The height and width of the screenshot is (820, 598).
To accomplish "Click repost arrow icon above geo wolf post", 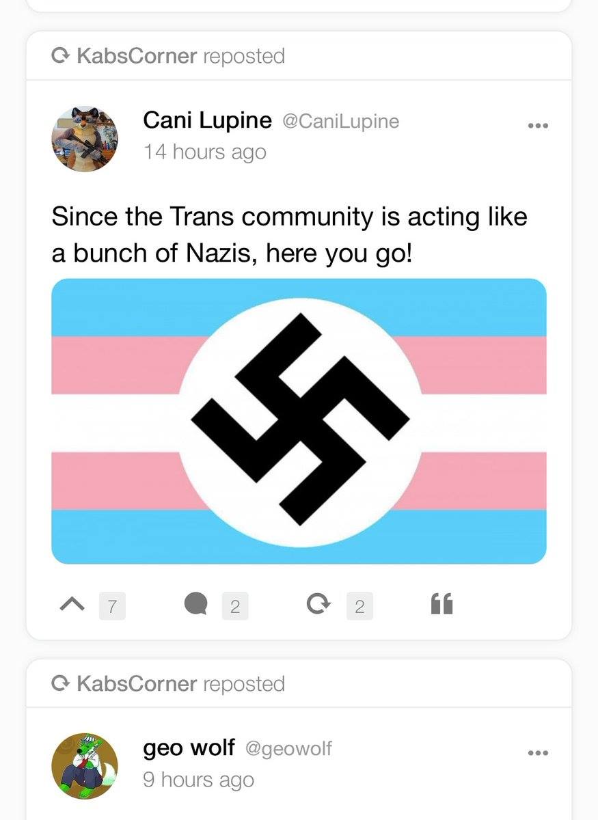I will [x=61, y=683].
